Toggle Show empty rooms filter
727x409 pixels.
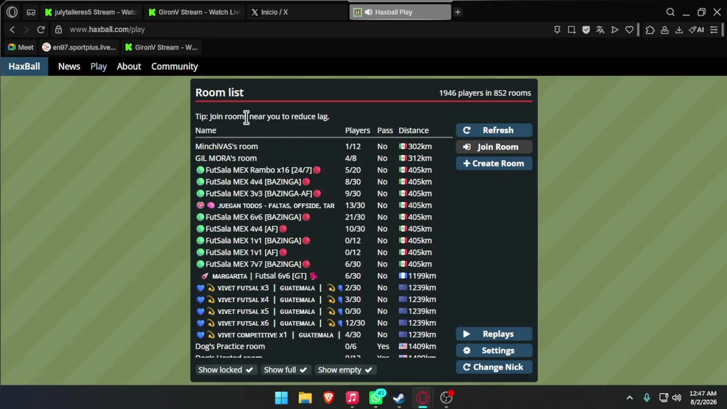(x=345, y=370)
